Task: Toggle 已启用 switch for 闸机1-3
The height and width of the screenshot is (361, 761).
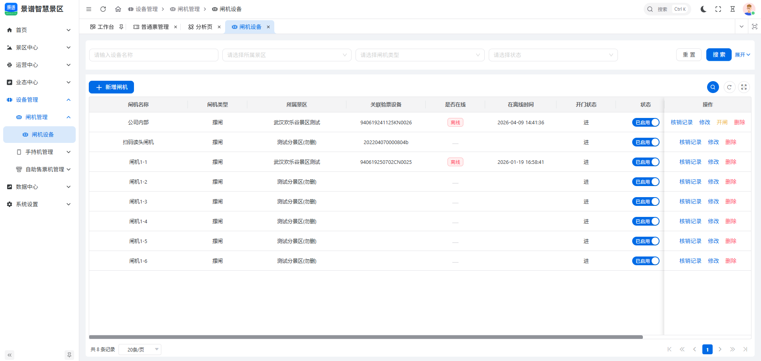Action: point(646,201)
